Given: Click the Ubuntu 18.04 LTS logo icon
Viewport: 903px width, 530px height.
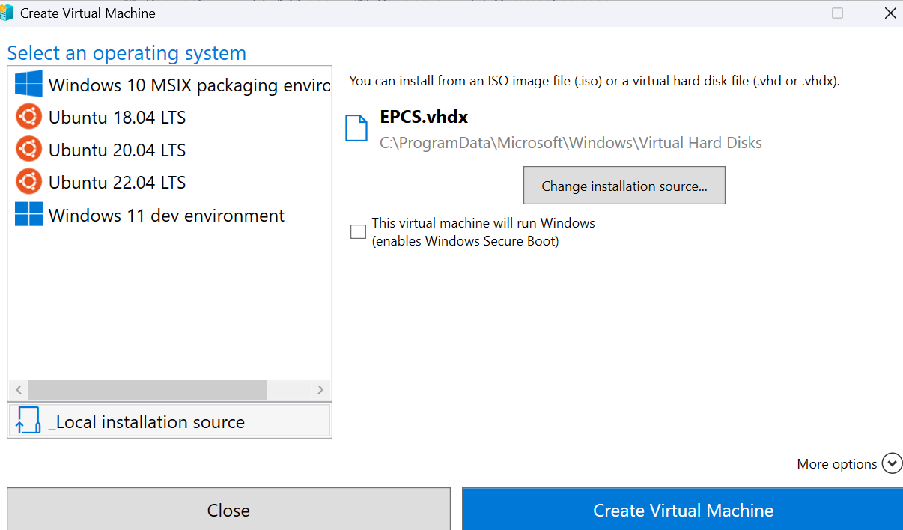Looking at the screenshot, I should [x=28, y=117].
